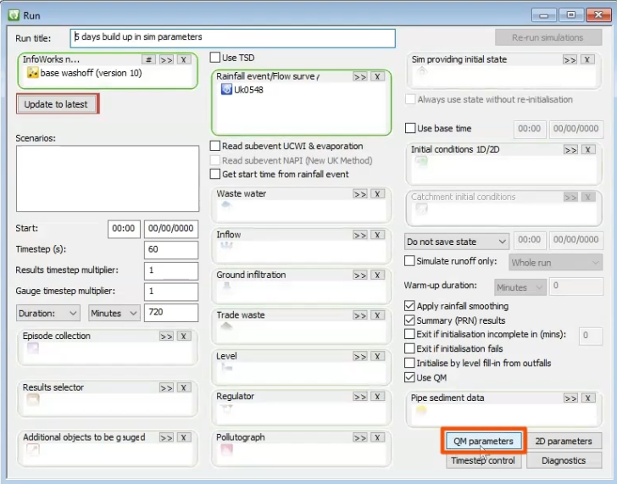Uncheck the Use QM option
This screenshot has width=617, height=484.
point(409,378)
